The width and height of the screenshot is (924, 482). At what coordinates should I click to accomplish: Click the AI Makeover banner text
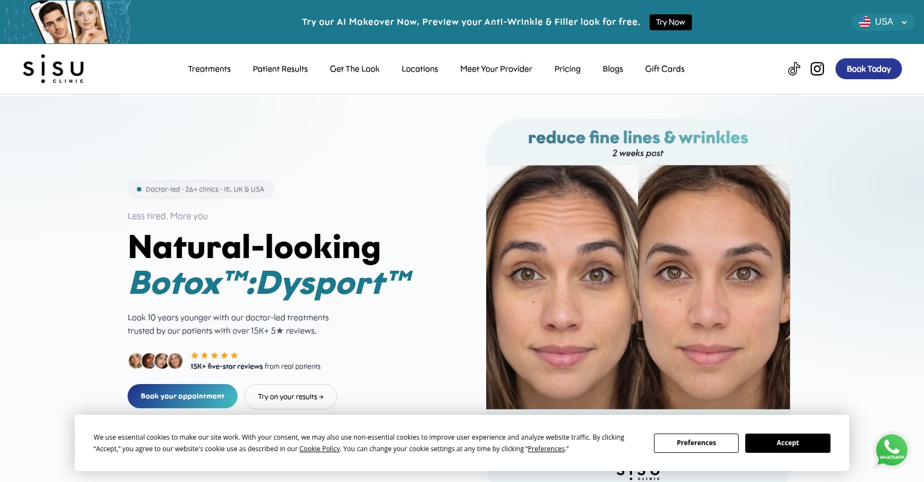click(x=471, y=22)
